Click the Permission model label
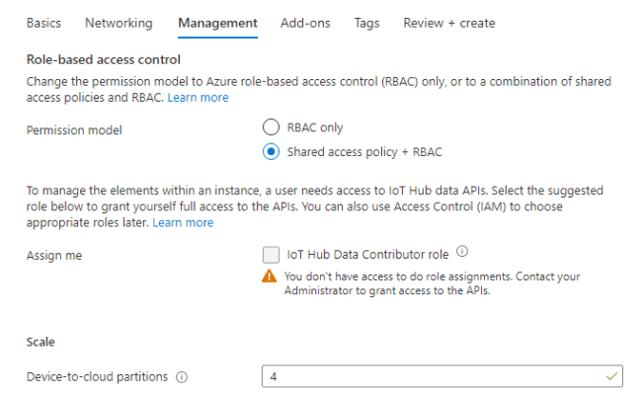Screen dimensions: 642x395 point(74,130)
